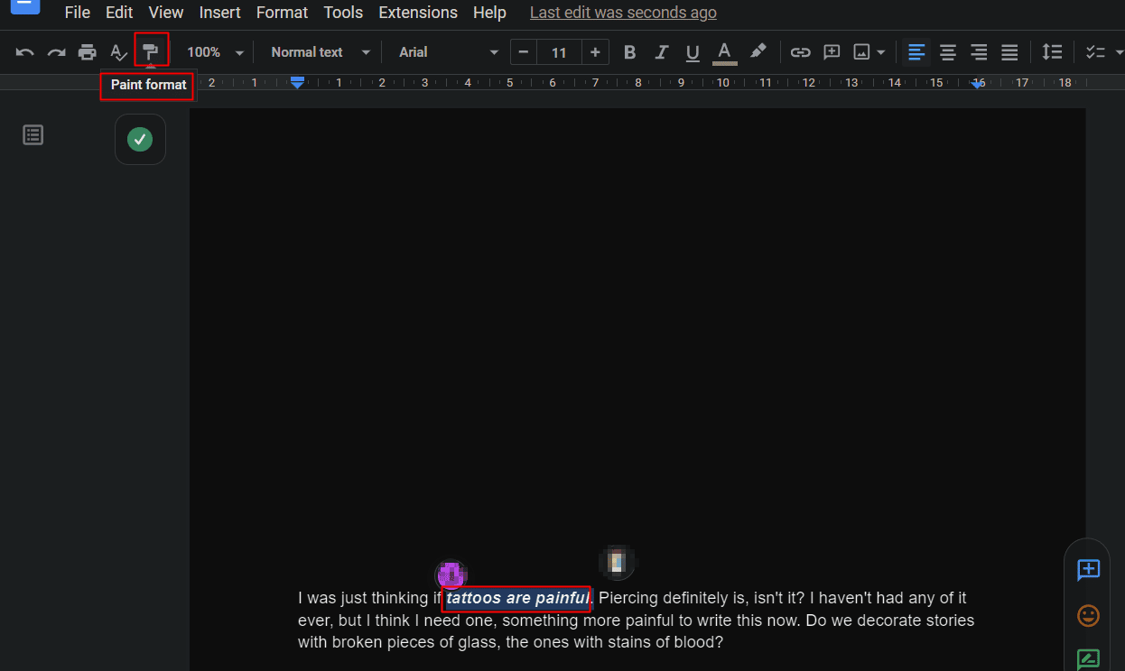Expand the insert image dropdown arrow
The image size is (1125, 671).
[x=881, y=52]
